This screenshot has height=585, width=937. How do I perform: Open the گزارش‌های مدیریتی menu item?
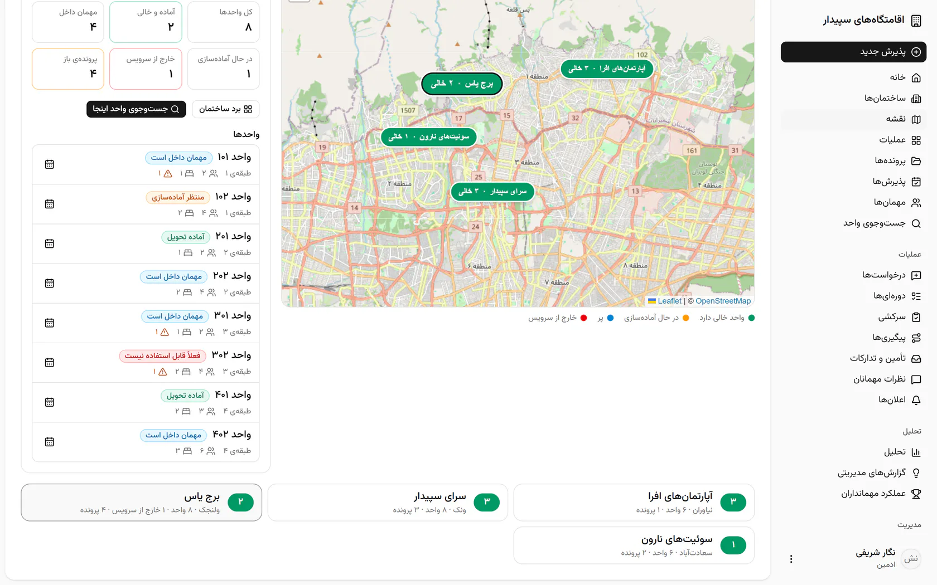853,473
